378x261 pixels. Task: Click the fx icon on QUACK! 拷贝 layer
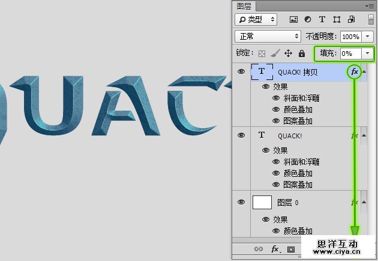355,72
